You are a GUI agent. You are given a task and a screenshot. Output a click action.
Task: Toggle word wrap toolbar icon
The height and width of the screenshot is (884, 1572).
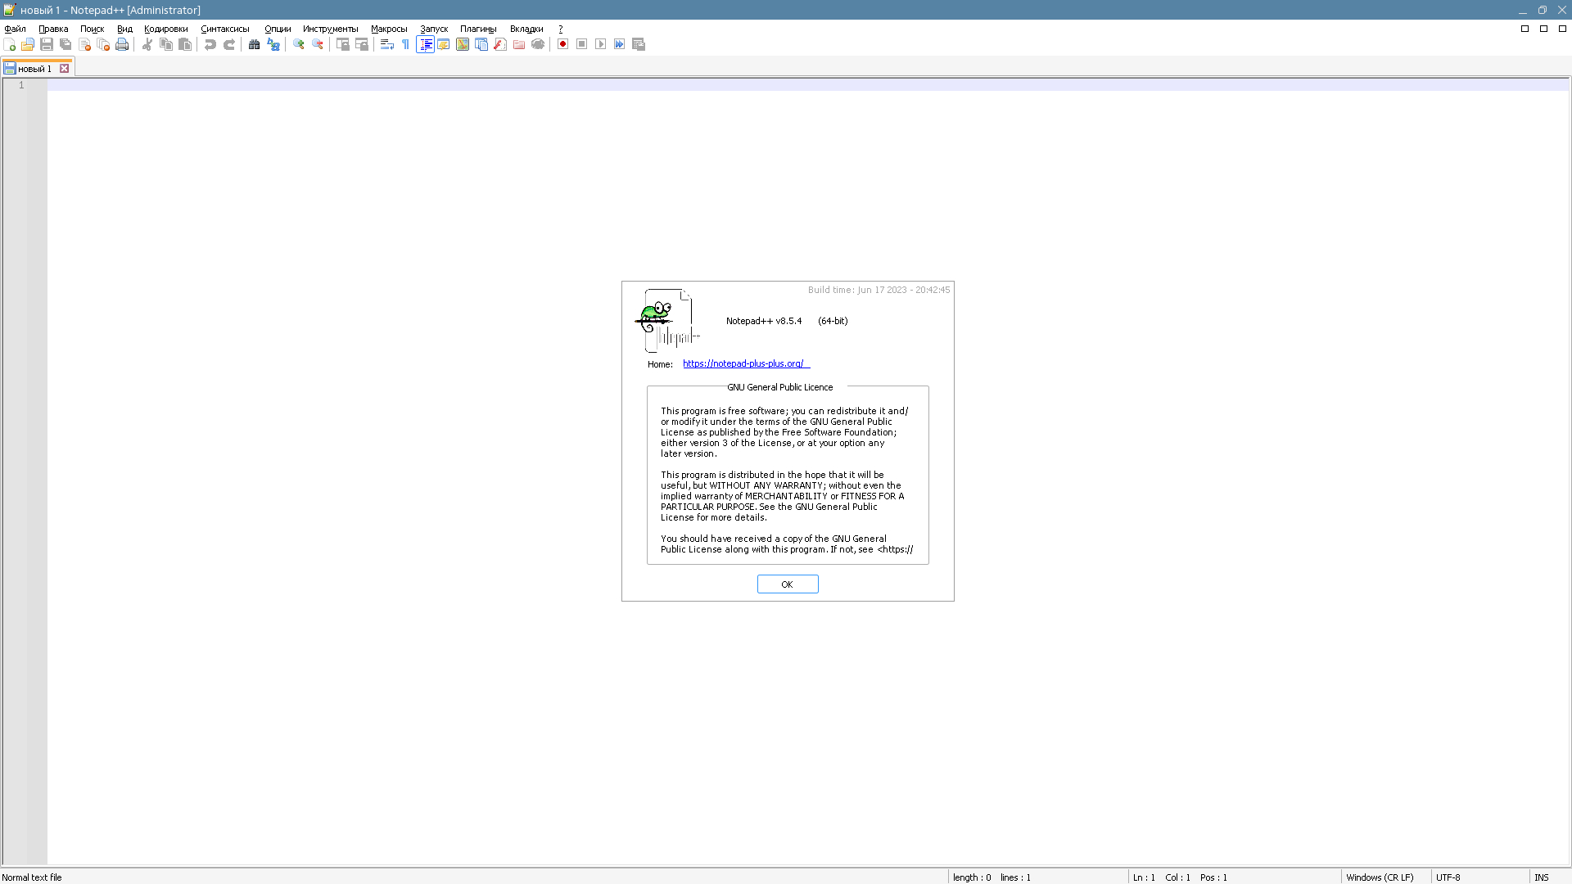pos(387,44)
